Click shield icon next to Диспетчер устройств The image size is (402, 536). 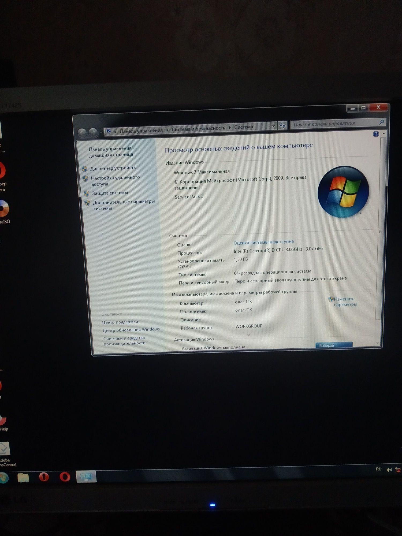pos(84,169)
